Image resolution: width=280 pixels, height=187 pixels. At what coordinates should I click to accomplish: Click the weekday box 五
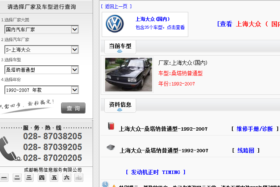(x=54, y=178)
